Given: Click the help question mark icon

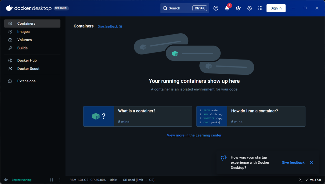Looking at the screenshot, I should click(x=216, y=8).
